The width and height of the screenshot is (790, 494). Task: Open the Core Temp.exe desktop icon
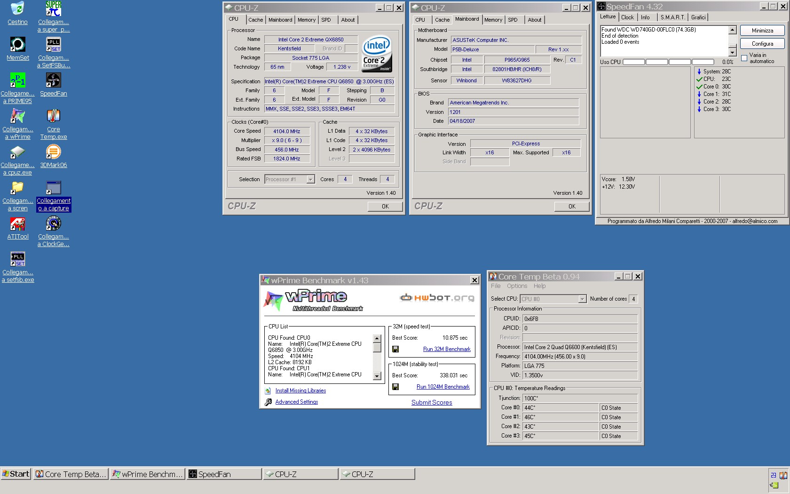[x=53, y=116]
